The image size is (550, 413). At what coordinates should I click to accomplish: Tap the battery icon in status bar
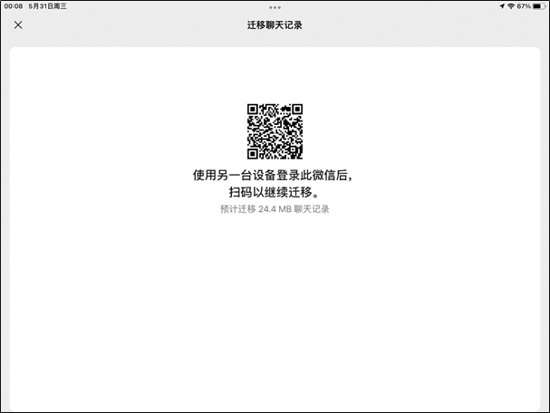539,6
